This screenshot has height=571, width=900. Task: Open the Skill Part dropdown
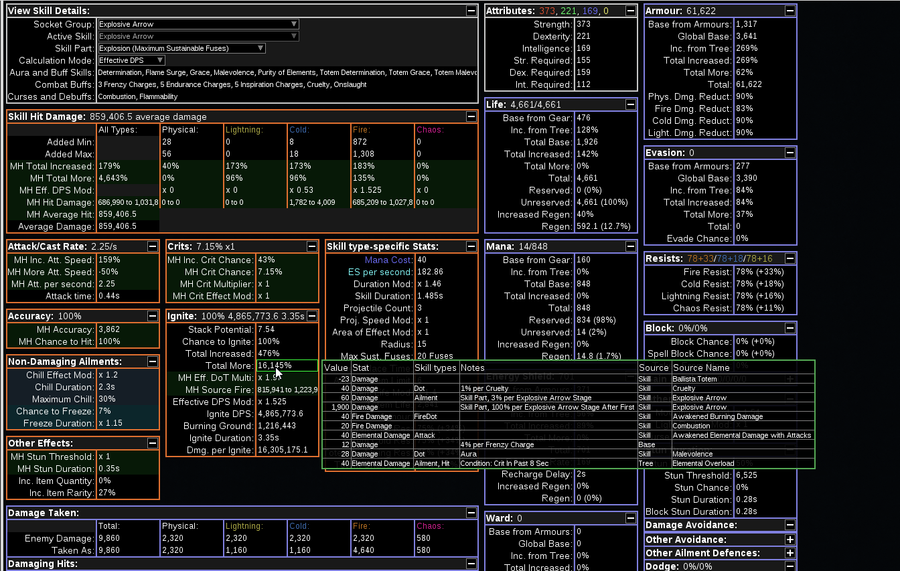pyautogui.click(x=181, y=48)
